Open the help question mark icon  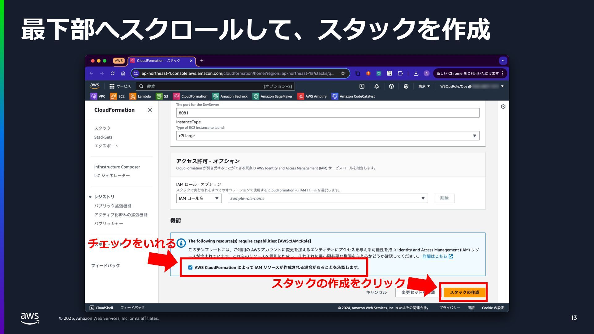click(x=391, y=86)
